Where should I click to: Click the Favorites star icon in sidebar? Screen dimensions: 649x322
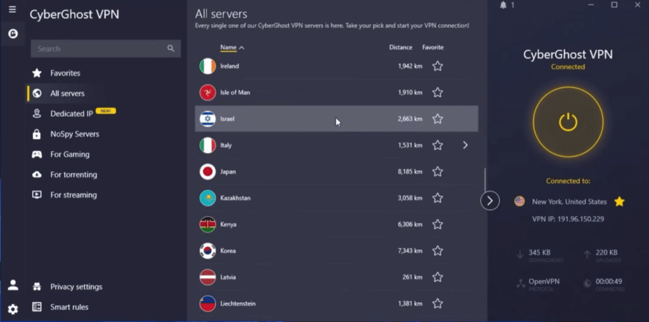pos(37,74)
